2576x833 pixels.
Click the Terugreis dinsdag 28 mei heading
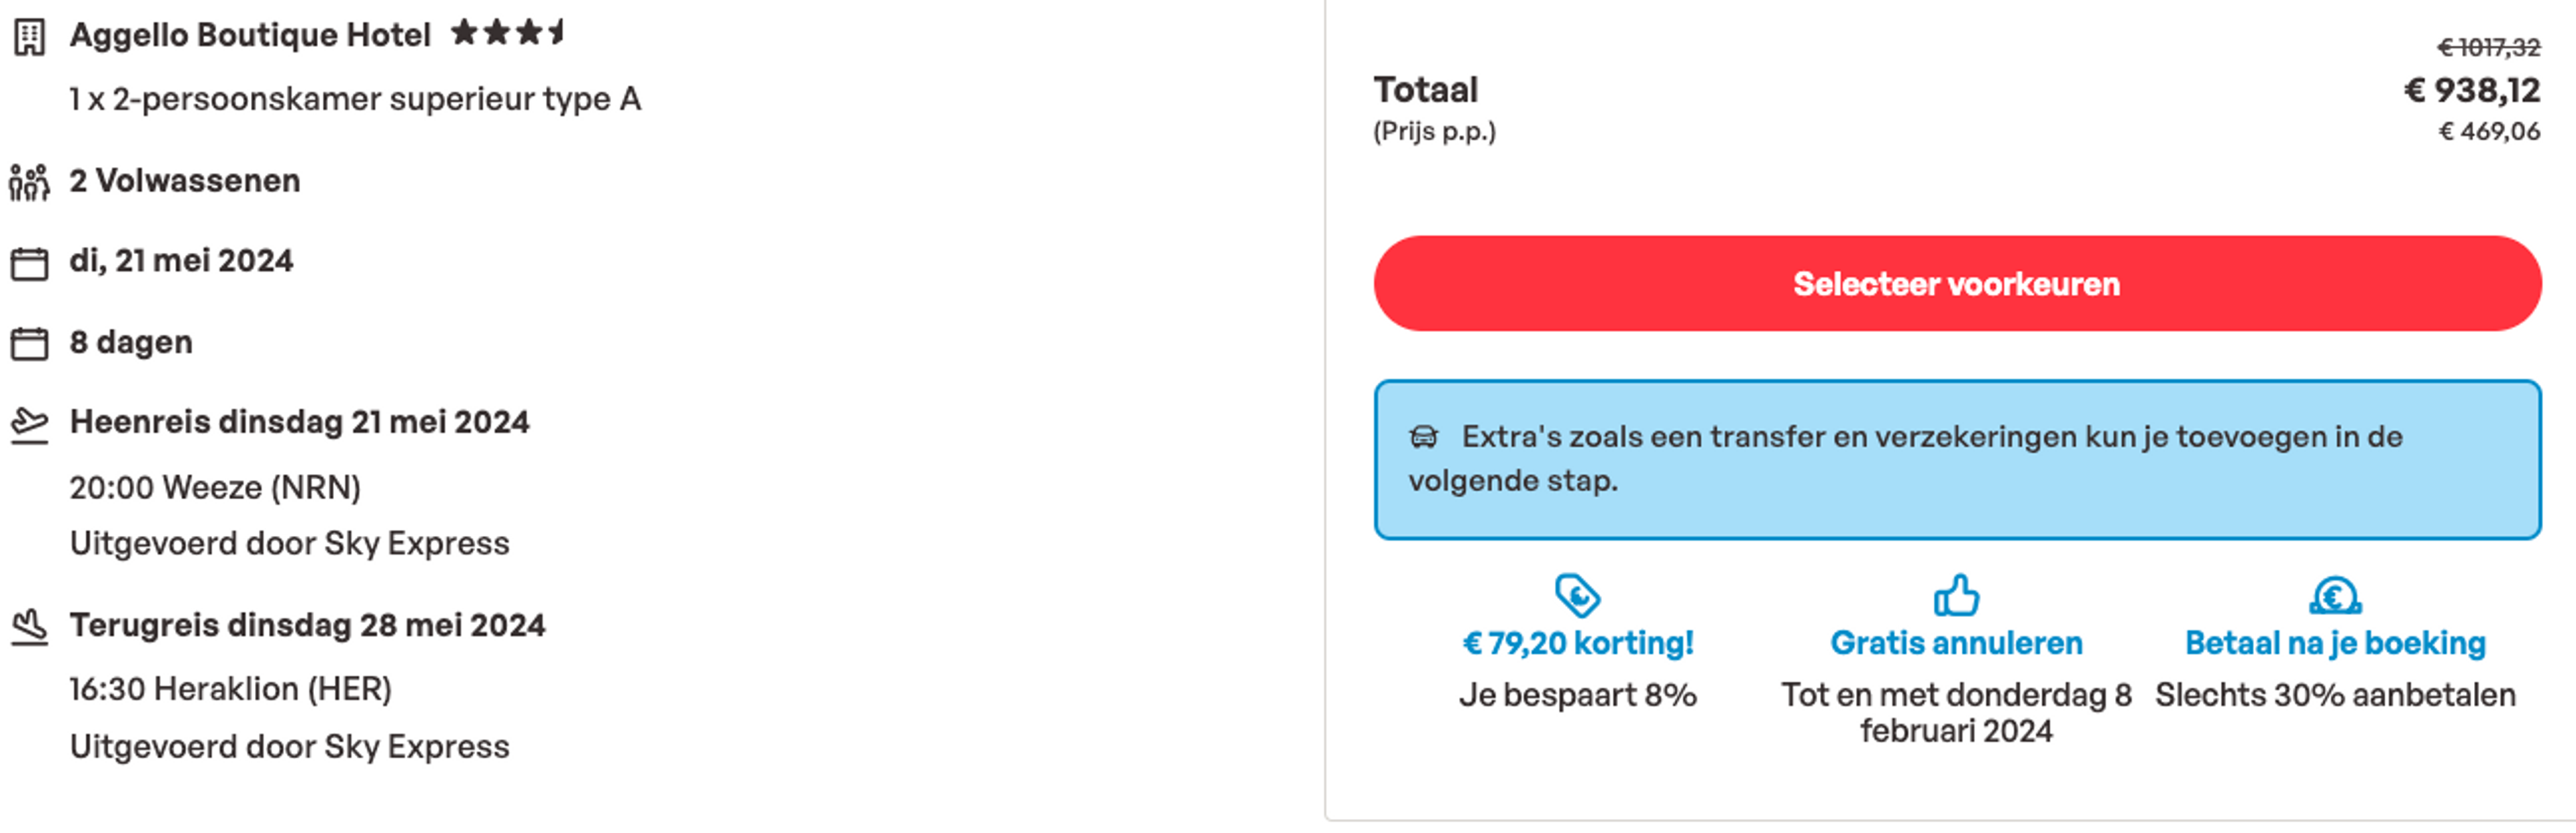pos(307,625)
